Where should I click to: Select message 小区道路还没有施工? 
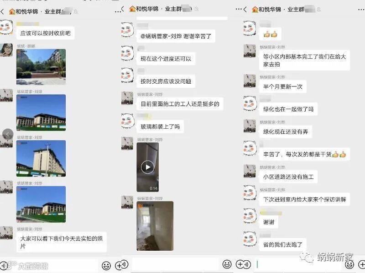(x=288, y=177)
